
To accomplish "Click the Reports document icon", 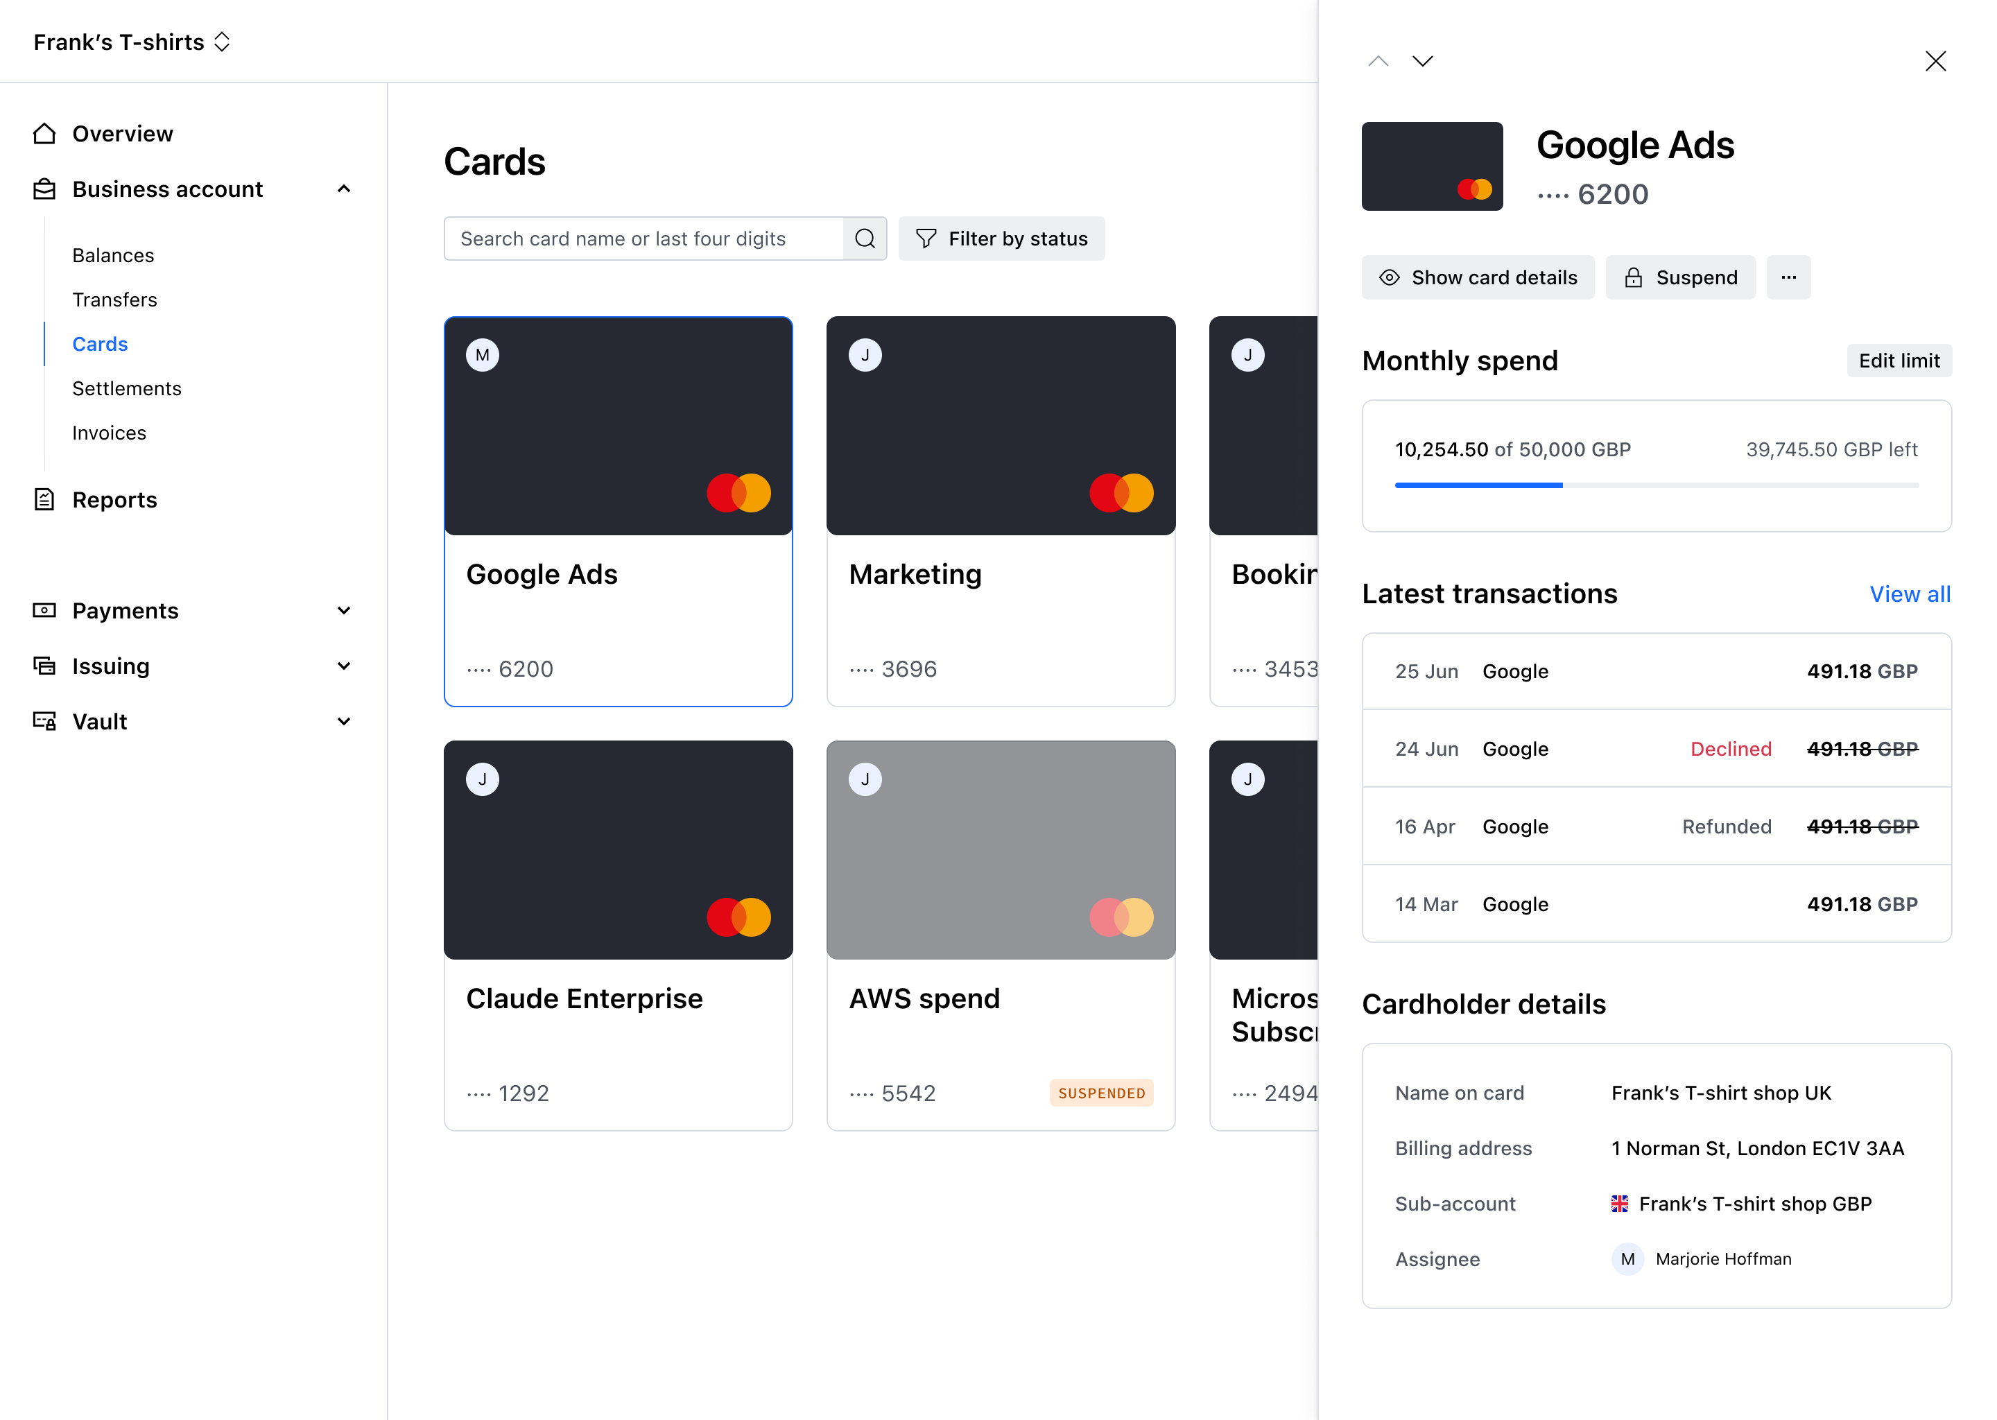I will point(44,499).
